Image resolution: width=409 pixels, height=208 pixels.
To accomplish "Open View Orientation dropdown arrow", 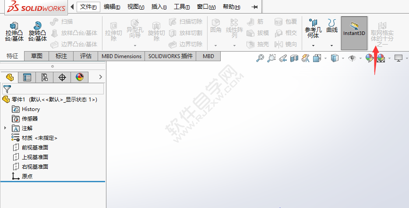I will pyautogui.click(x=325, y=58).
